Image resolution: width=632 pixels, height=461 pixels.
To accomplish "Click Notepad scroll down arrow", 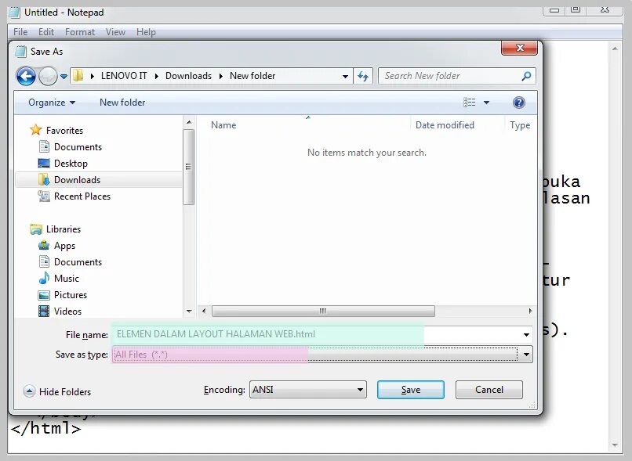I will click(615, 445).
